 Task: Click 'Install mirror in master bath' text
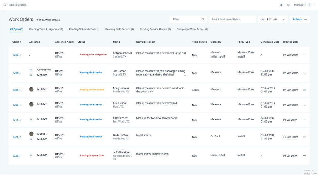[x=152, y=154]
